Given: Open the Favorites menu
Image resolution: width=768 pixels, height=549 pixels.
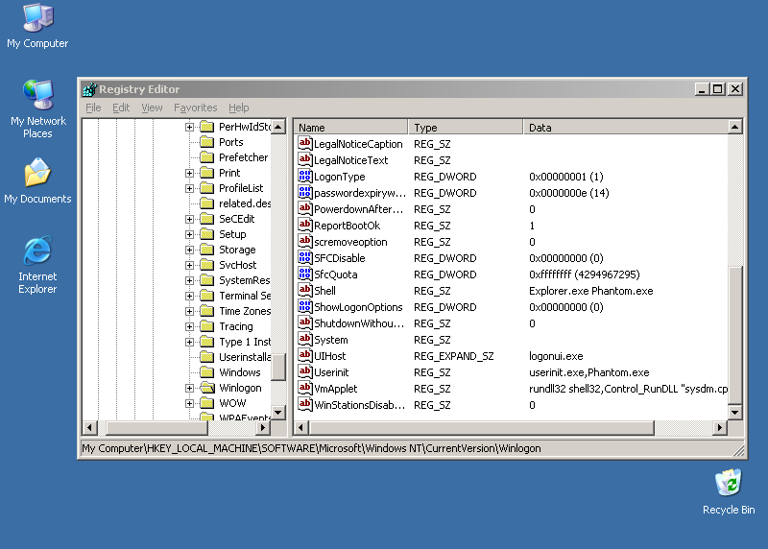Looking at the screenshot, I should pos(196,107).
